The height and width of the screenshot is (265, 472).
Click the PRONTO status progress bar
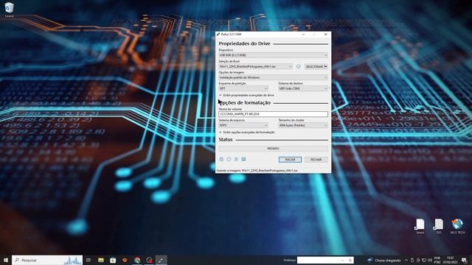pyautogui.click(x=273, y=149)
